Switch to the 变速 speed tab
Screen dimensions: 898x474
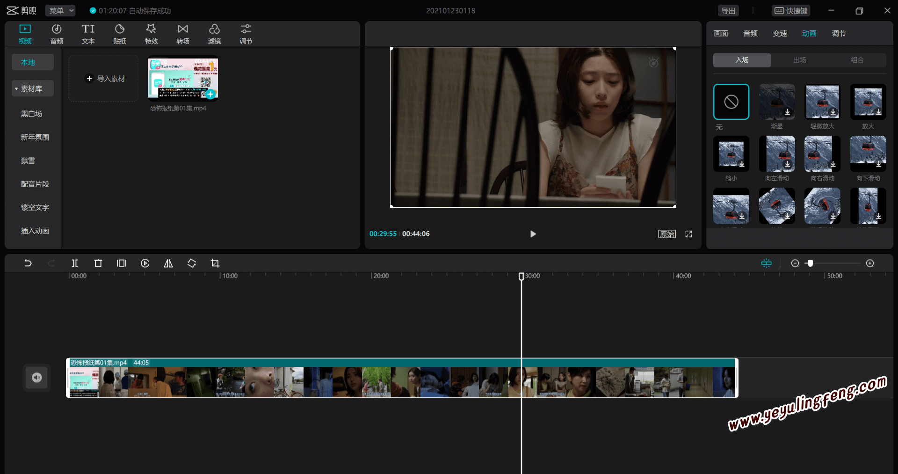click(x=780, y=34)
